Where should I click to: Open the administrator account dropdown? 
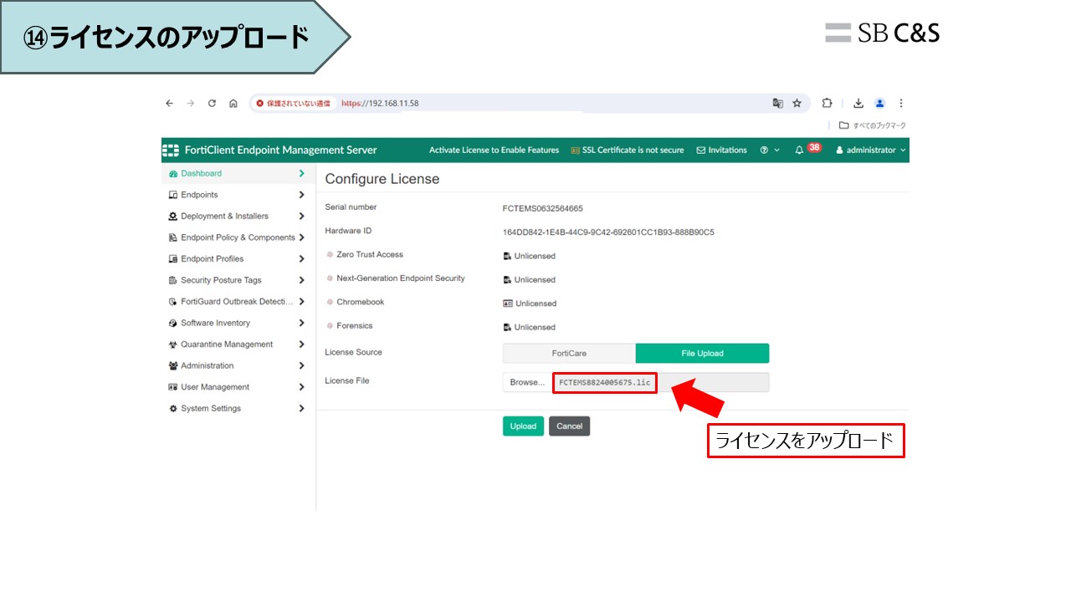(x=871, y=150)
